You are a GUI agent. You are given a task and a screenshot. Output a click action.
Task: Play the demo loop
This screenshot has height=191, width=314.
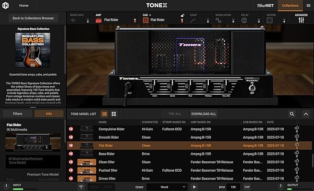(194, 187)
